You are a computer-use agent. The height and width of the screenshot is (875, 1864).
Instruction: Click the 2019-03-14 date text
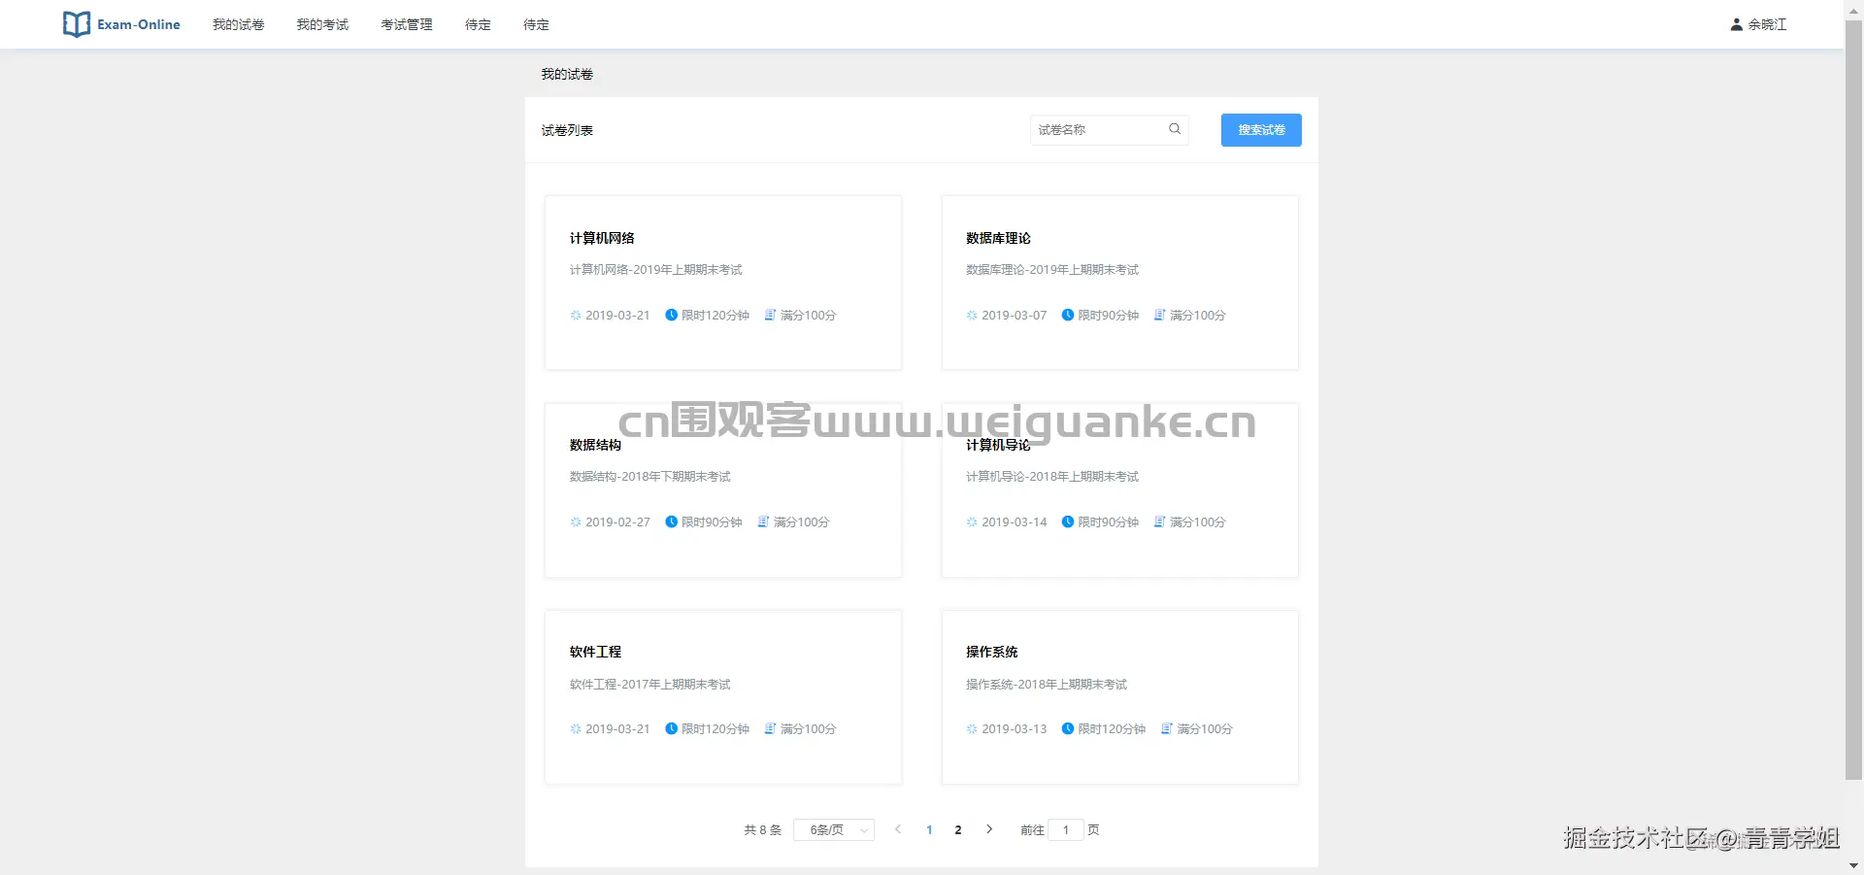1015,522
